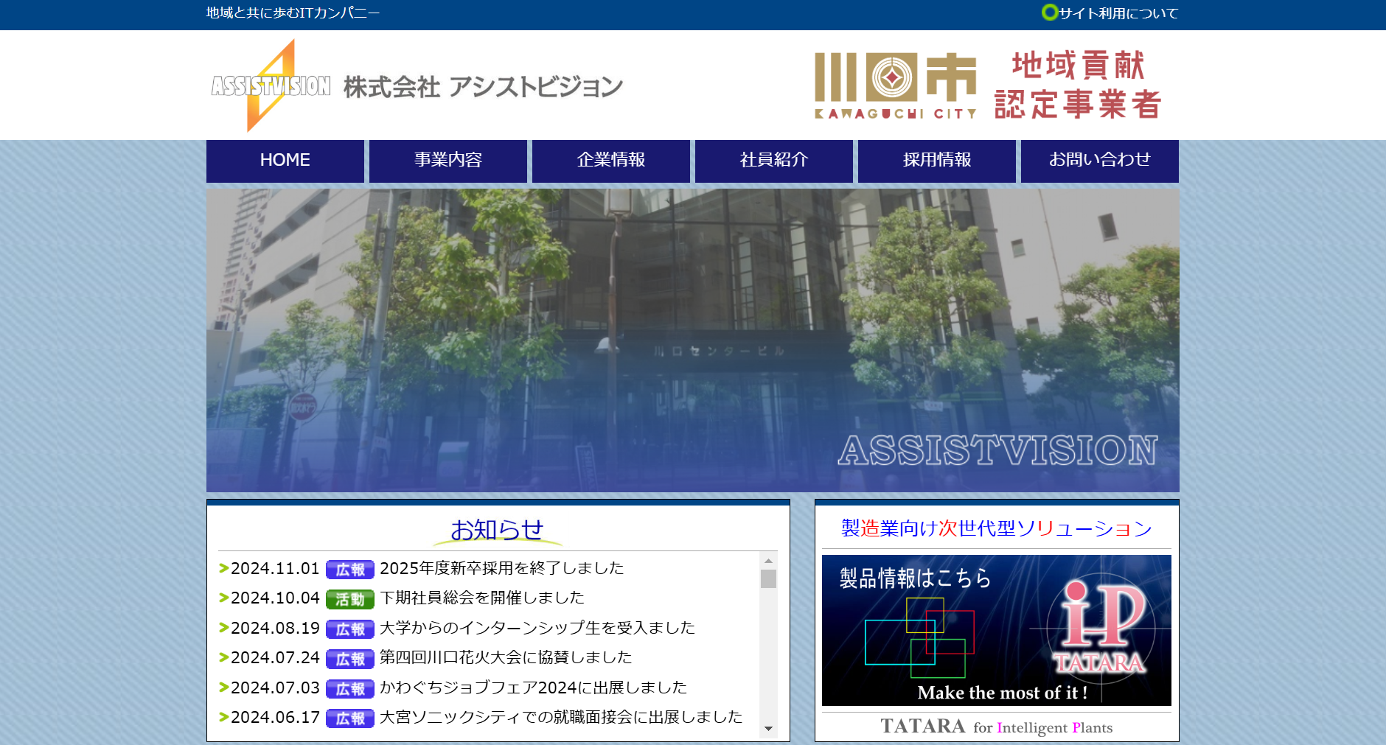Click the date text 2024.06.17
This screenshot has width=1386, height=745.
pos(275,717)
